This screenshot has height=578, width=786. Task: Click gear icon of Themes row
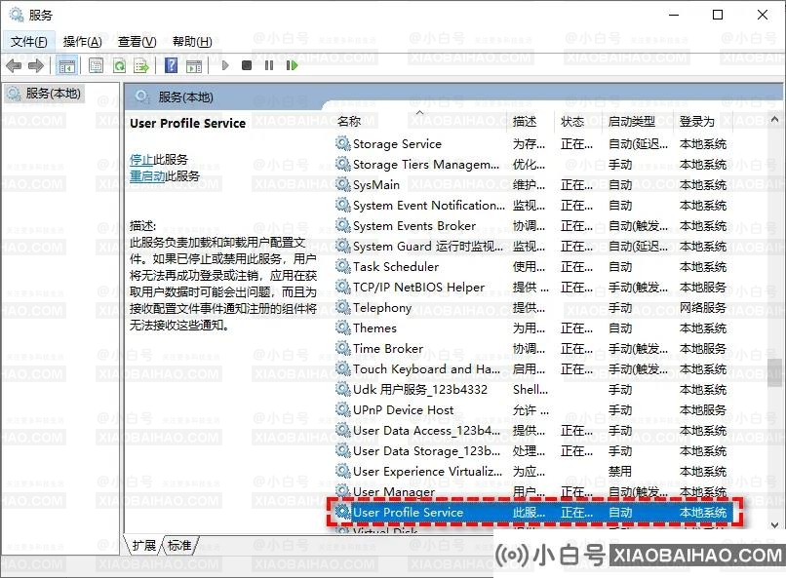tap(343, 328)
